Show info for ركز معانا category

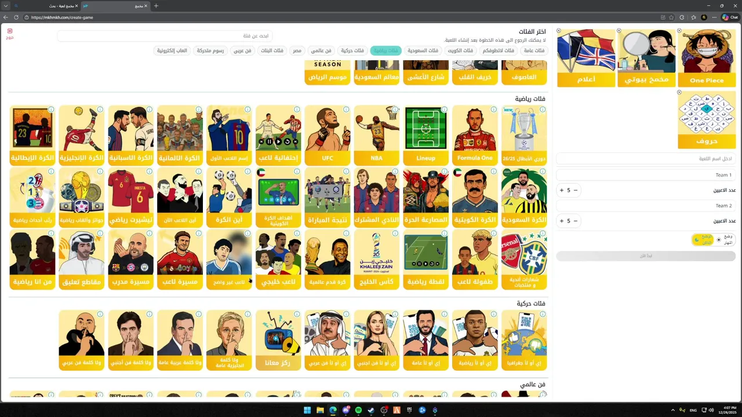297,314
